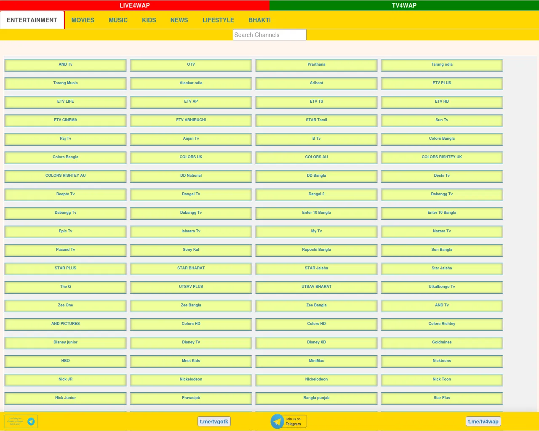Viewport: 539px width, 431px height.
Task: Launch the ETV CINEMA channel
Action: [66, 120]
